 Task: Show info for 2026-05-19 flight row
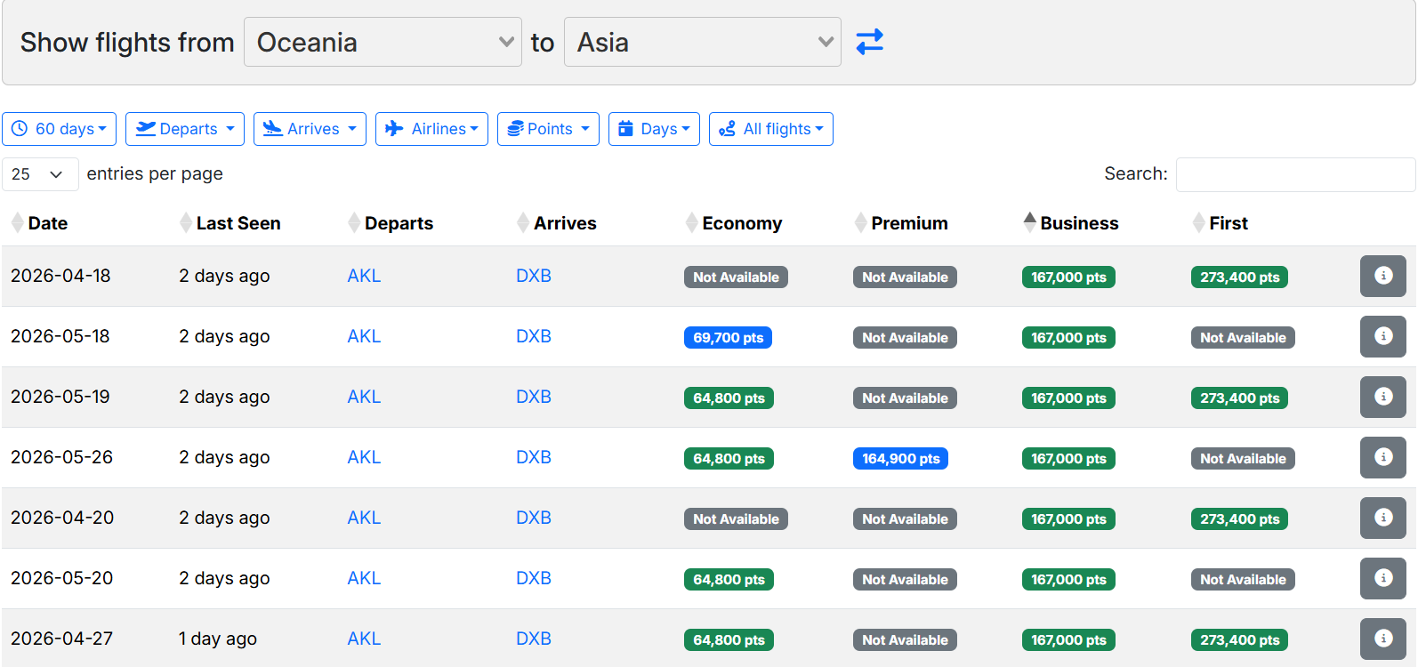[x=1382, y=397]
